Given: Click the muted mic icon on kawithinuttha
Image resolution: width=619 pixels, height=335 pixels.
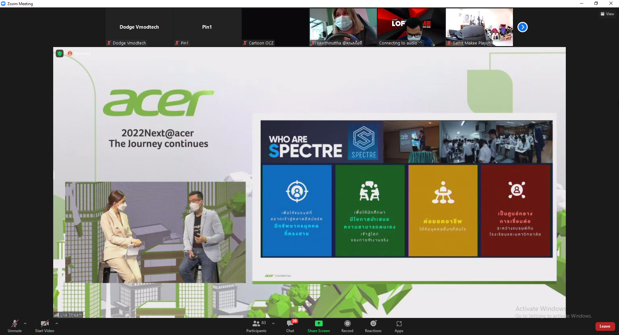Looking at the screenshot, I should coord(313,43).
